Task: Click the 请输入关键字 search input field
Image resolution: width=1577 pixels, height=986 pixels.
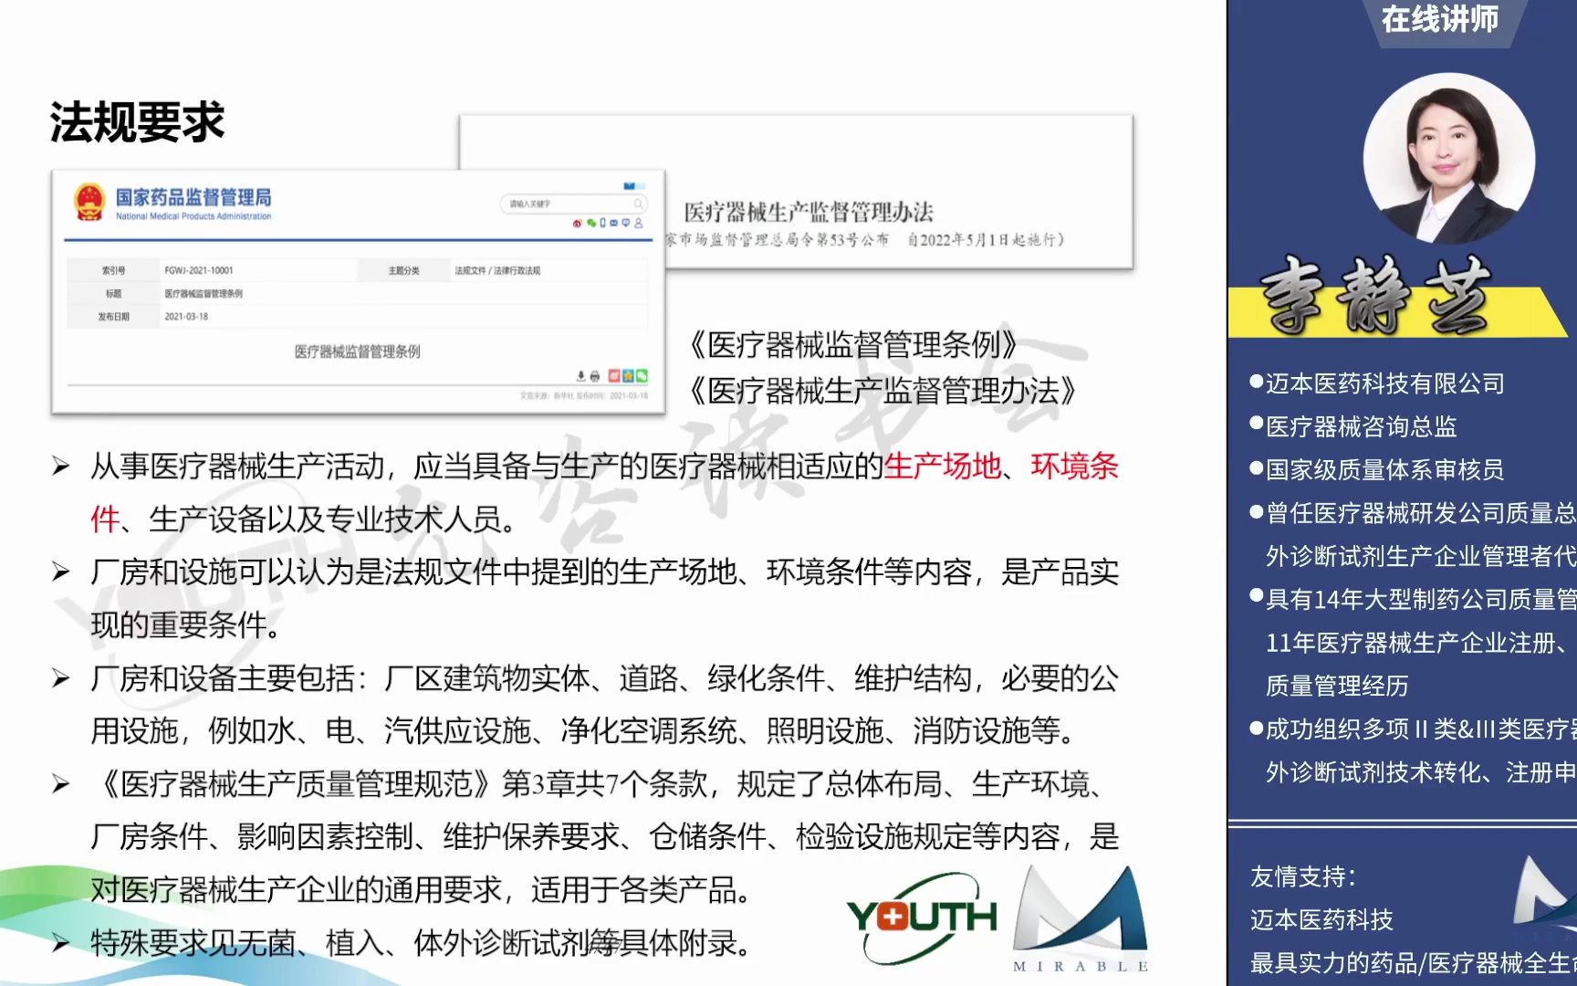Action: [x=573, y=204]
